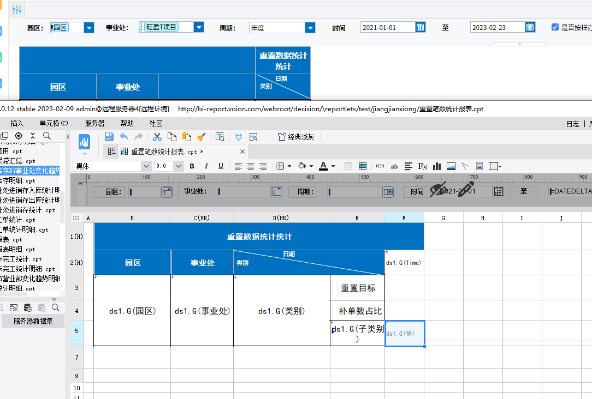The width and height of the screenshot is (592, 399).
Task: Click the rich text ab icon
Action: point(394,167)
